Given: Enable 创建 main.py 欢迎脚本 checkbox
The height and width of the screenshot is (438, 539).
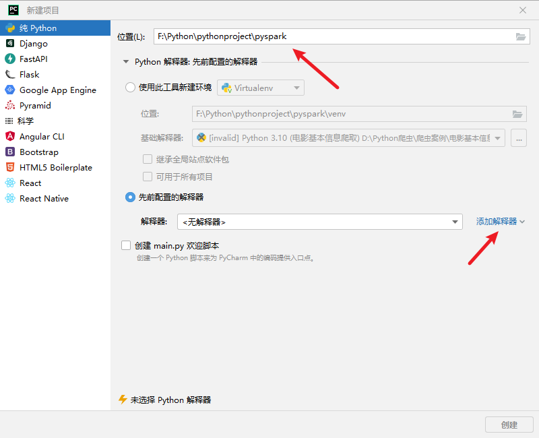Looking at the screenshot, I should point(126,245).
